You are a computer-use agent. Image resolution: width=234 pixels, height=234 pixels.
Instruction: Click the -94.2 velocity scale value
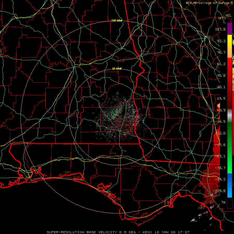(x=220, y=179)
